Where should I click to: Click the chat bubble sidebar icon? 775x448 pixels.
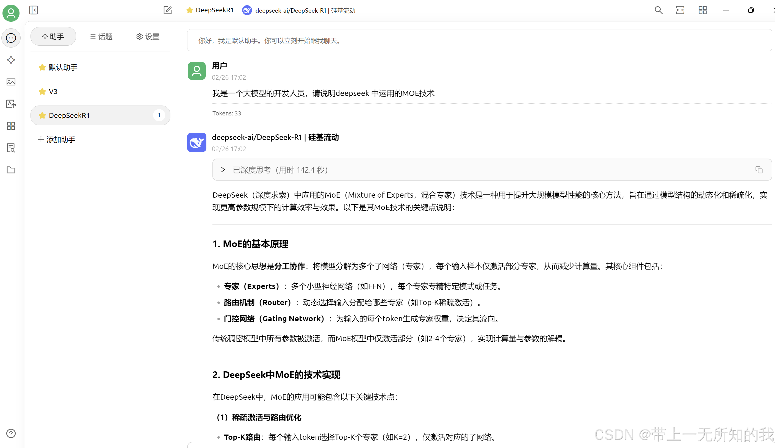tap(11, 38)
